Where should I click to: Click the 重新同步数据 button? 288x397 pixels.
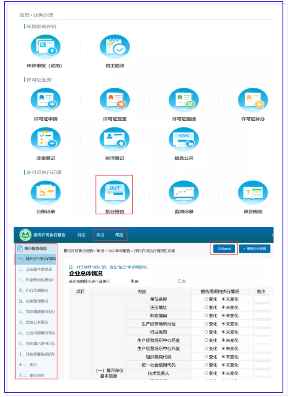(254, 249)
